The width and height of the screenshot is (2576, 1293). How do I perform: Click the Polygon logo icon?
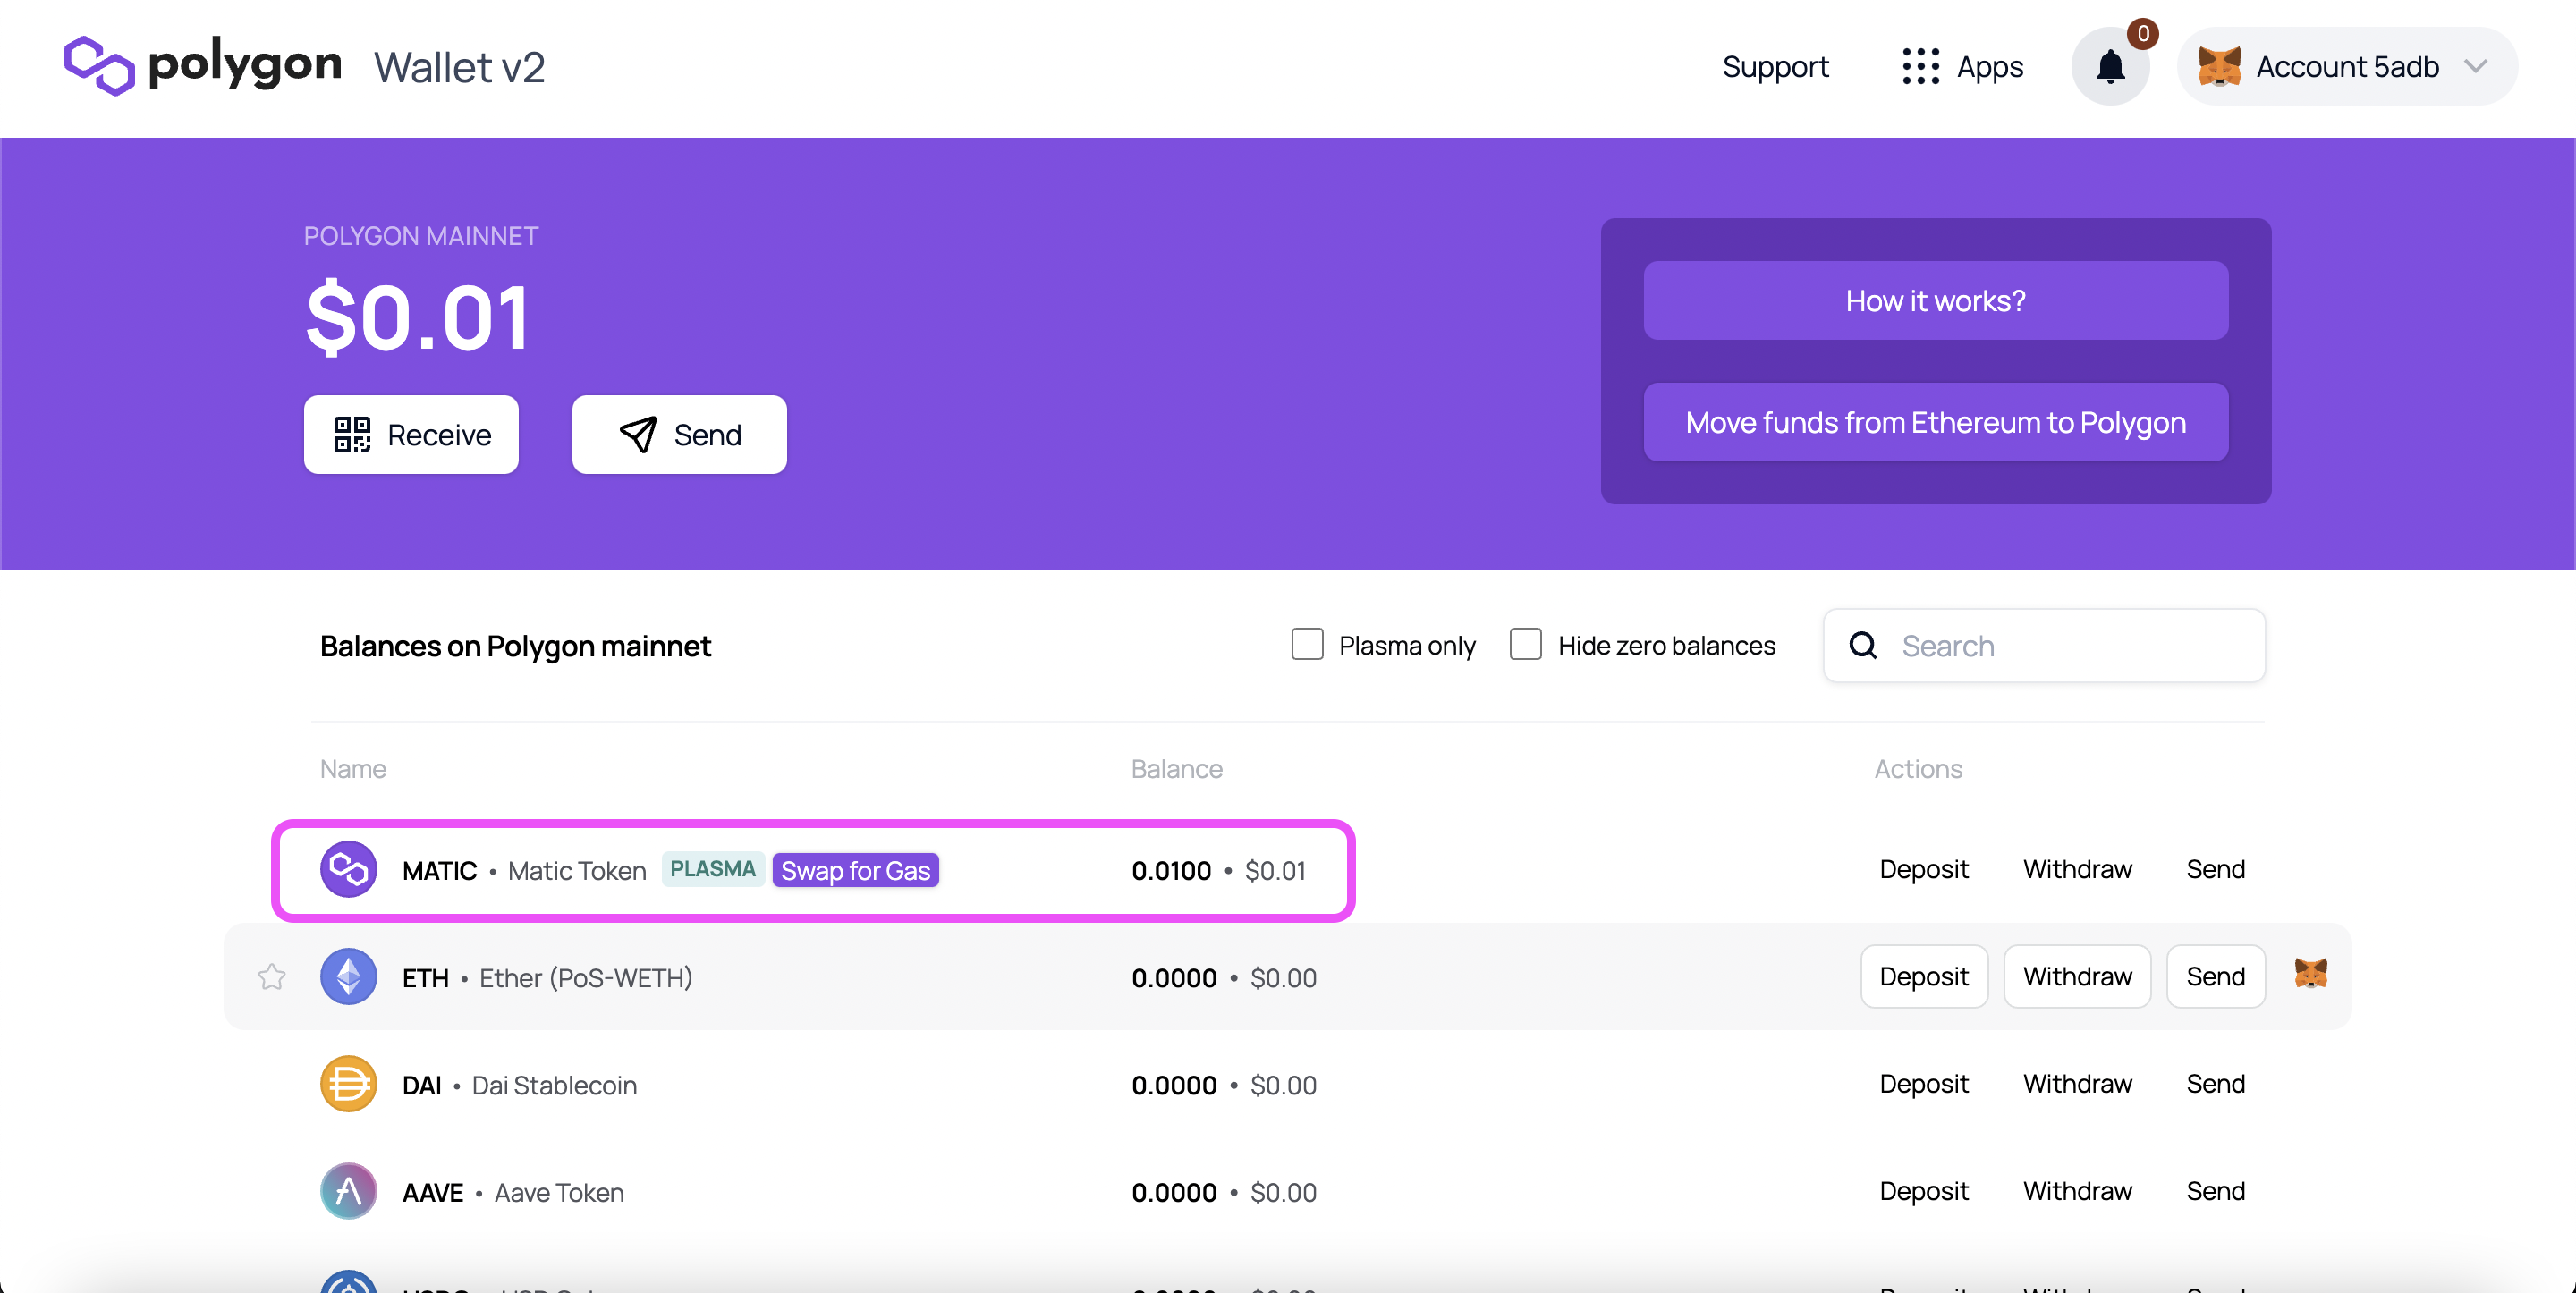click(99, 66)
